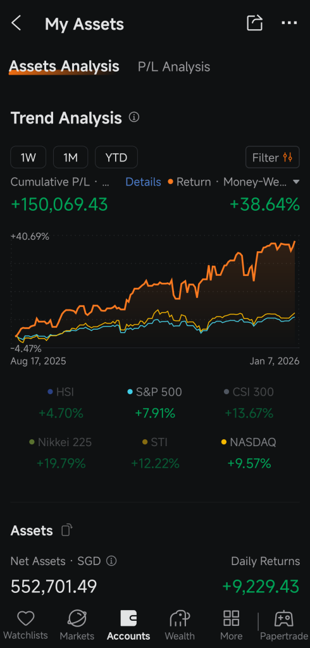Open the Details link
Screen dimensions: 310x648
point(143,182)
